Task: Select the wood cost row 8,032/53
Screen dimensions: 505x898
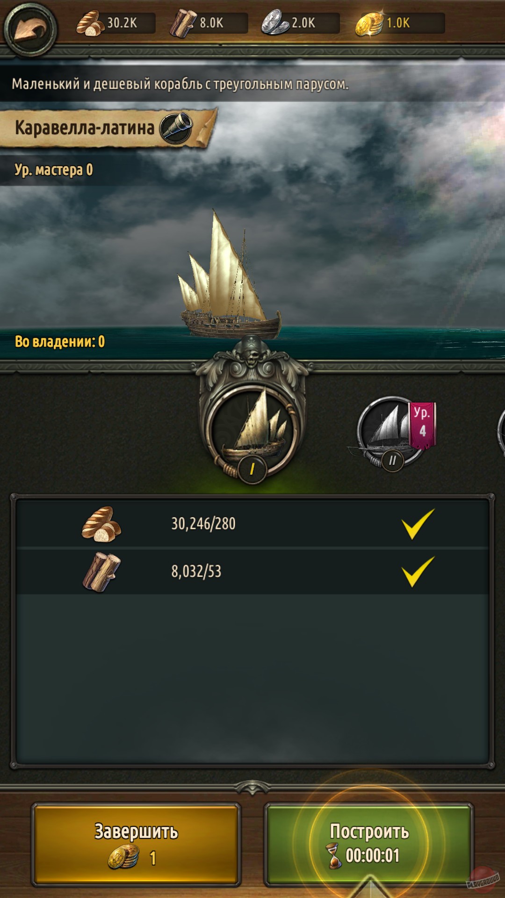Action: pyautogui.click(x=252, y=571)
